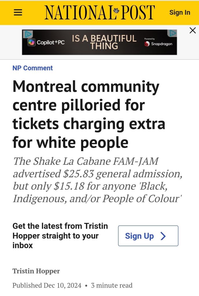
Task: Open Tristin Hopper author byline
Action: 36,271
